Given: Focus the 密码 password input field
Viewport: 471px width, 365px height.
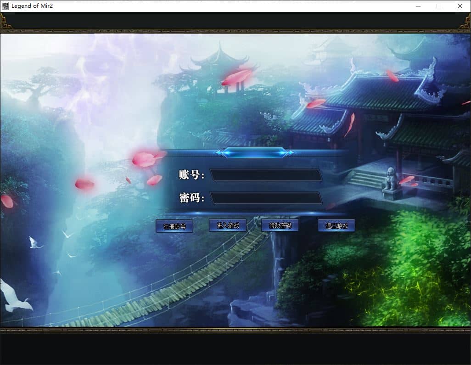Looking at the screenshot, I should 266,198.
